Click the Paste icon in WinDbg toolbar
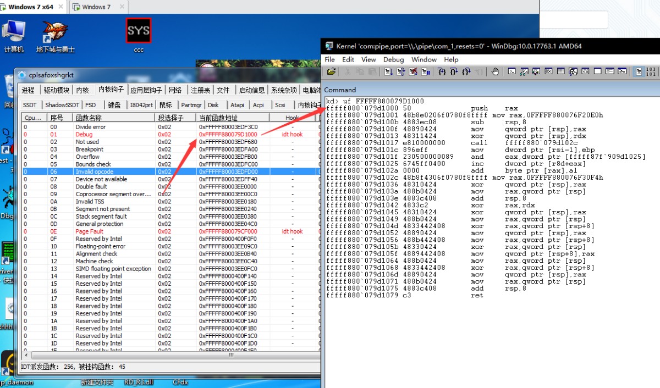Image resolution: width=660 pixels, height=388 pixels. (x=372, y=71)
